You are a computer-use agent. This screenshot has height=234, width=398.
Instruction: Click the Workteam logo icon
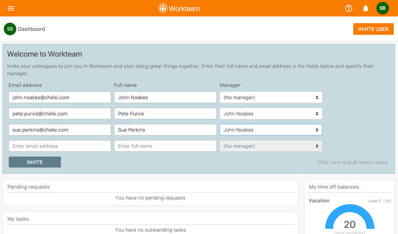click(163, 8)
